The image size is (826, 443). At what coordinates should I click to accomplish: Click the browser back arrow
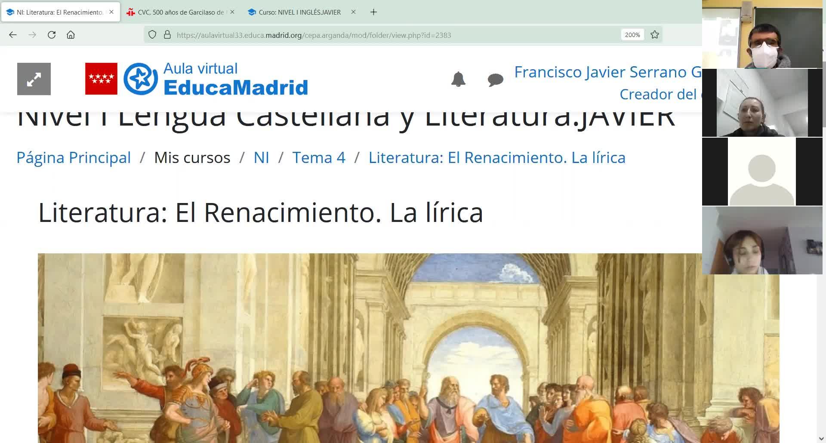click(x=13, y=35)
